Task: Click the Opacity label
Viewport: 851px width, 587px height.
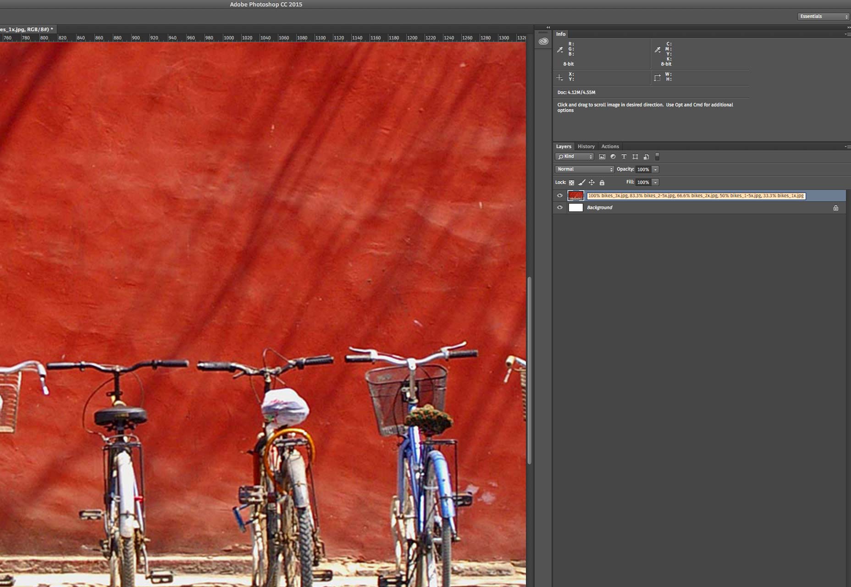Action: point(625,169)
